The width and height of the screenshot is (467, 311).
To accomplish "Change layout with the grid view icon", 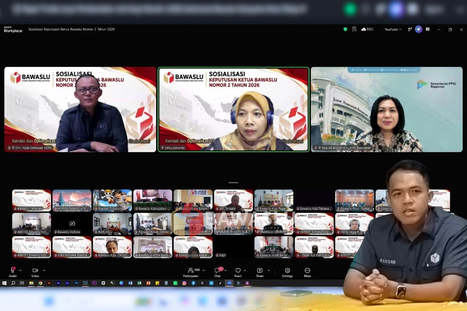I will [428, 29].
